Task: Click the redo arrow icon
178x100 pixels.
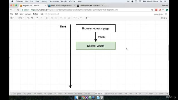Action: (41, 18)
